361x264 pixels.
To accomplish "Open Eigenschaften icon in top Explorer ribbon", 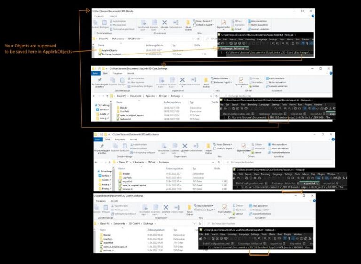I will point(224,24).
